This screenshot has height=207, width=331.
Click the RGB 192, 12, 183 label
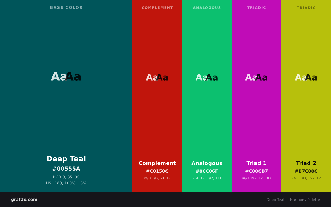coord(257,178)
